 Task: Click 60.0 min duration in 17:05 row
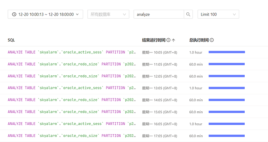(x=196, y=136)
